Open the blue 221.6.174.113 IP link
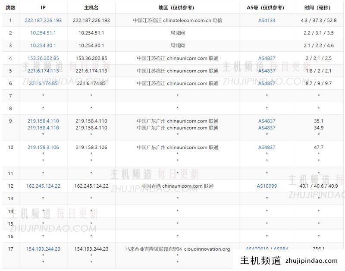The height and width of the screenshot is (271, 345). 43,71
